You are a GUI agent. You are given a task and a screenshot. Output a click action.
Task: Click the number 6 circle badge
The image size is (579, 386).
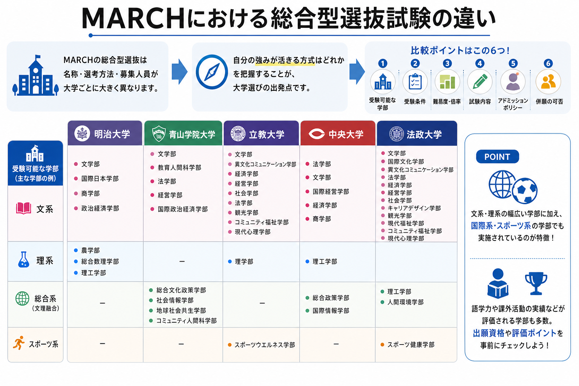point(548,63)
